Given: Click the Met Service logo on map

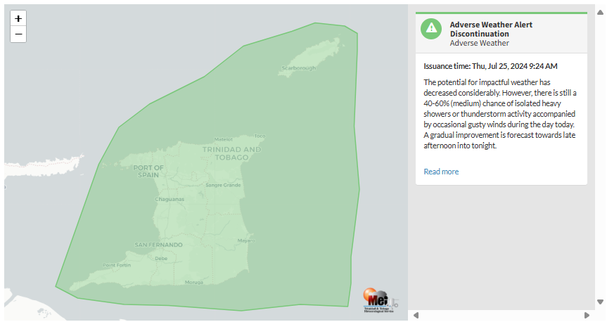Looking at the screenshot, I should click(380, 300).
